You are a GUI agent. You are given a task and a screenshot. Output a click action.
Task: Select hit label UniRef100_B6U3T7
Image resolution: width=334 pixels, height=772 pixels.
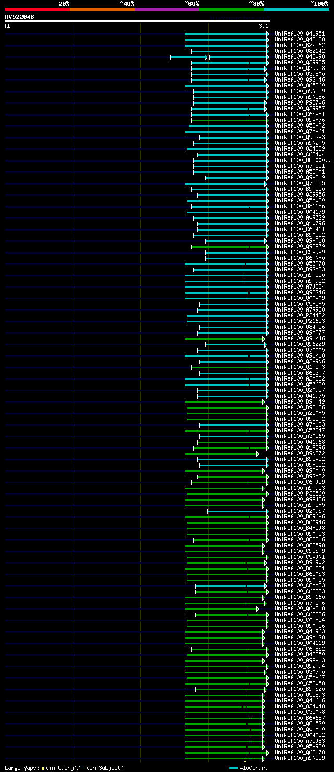pos(300,373)
